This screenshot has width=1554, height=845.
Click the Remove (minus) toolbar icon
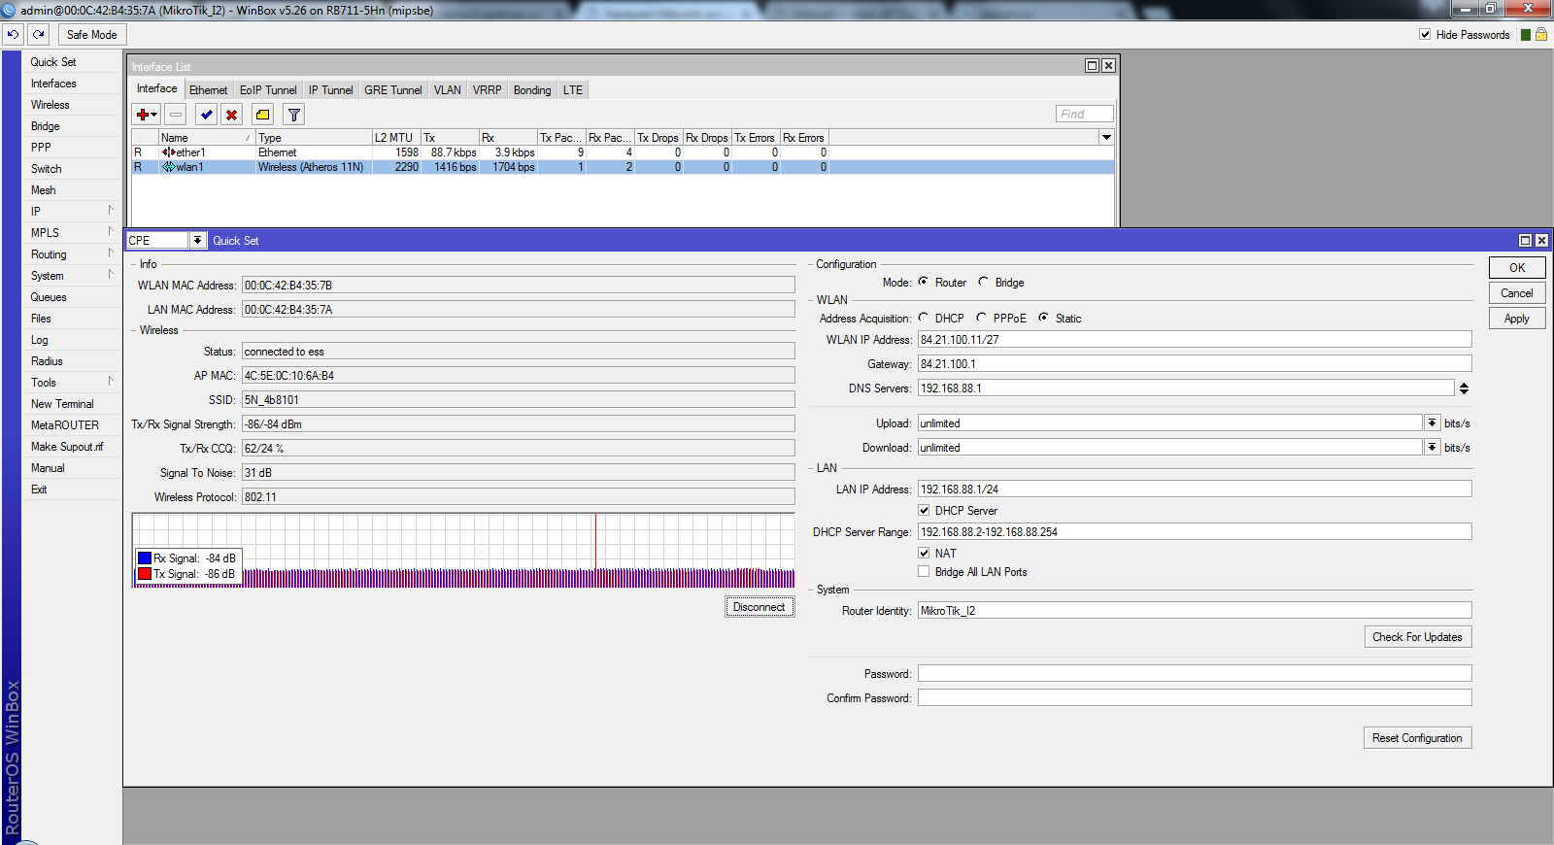[176, 115]
